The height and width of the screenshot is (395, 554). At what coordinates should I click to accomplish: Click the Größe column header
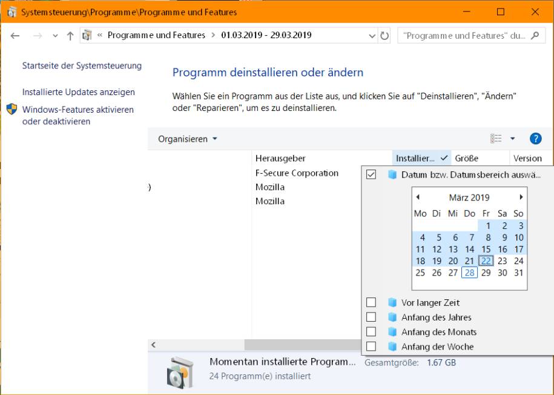coord(467,158)
